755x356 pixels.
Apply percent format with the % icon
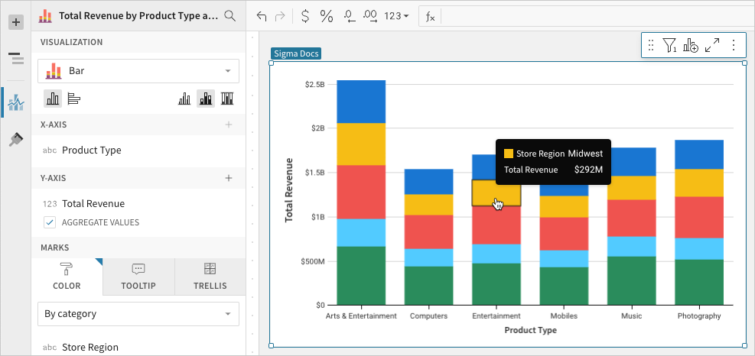click(327, 16)
